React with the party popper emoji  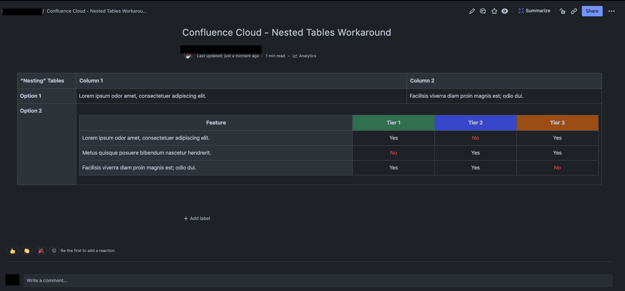pos(41,251)
